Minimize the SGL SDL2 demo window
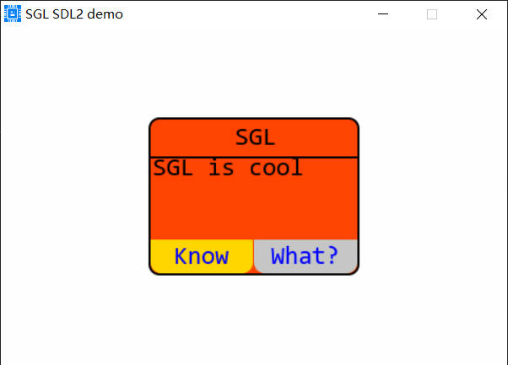 point(383,14)
